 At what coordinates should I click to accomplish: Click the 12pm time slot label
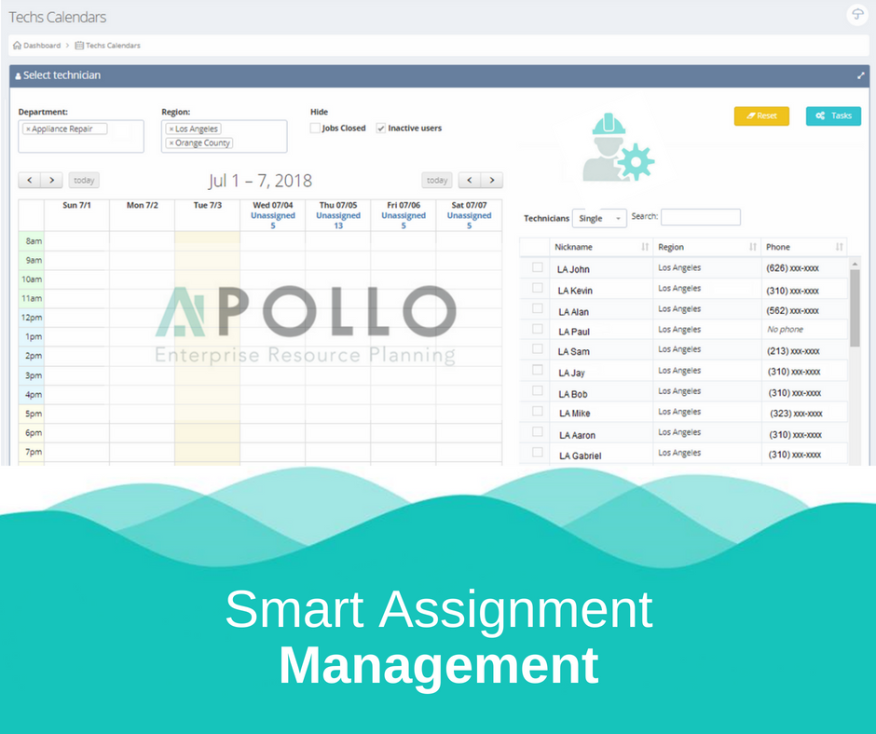[x=32, y=318]
